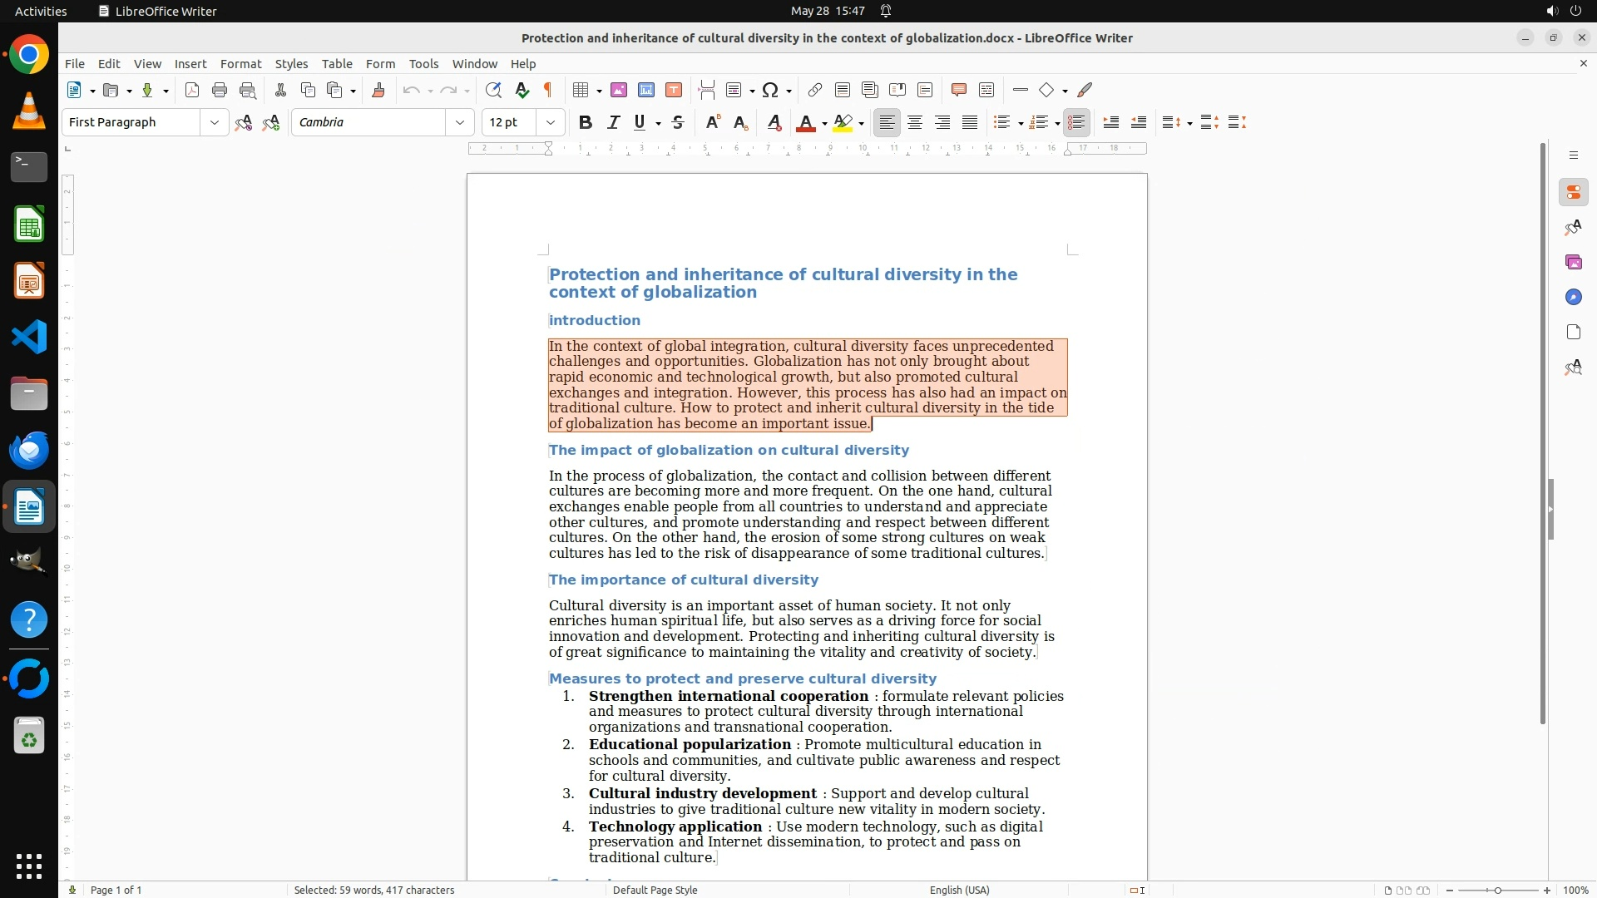The height and width of the screenshot is (898, 1597).
Task: Click Default Page Style in status bar
Action: pos(655,890)
